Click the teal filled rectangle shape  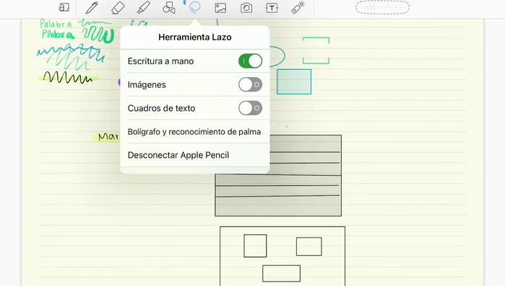tap(294, 81)
